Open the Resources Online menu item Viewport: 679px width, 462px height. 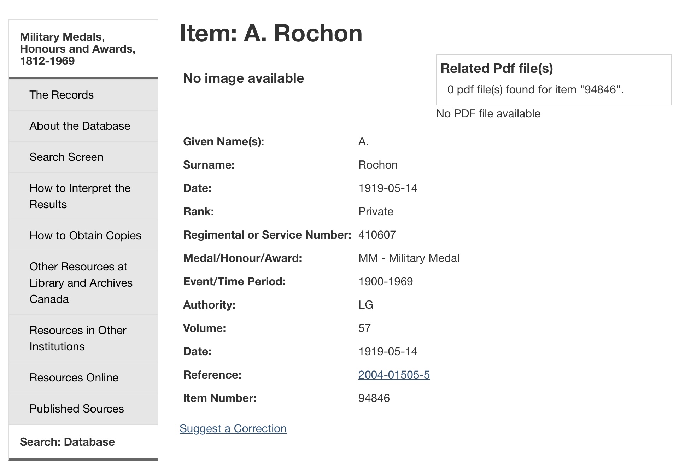74,378
